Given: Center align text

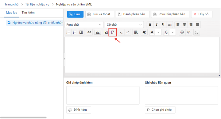Looking at the screenshot, I should click(x=184, y=24).
